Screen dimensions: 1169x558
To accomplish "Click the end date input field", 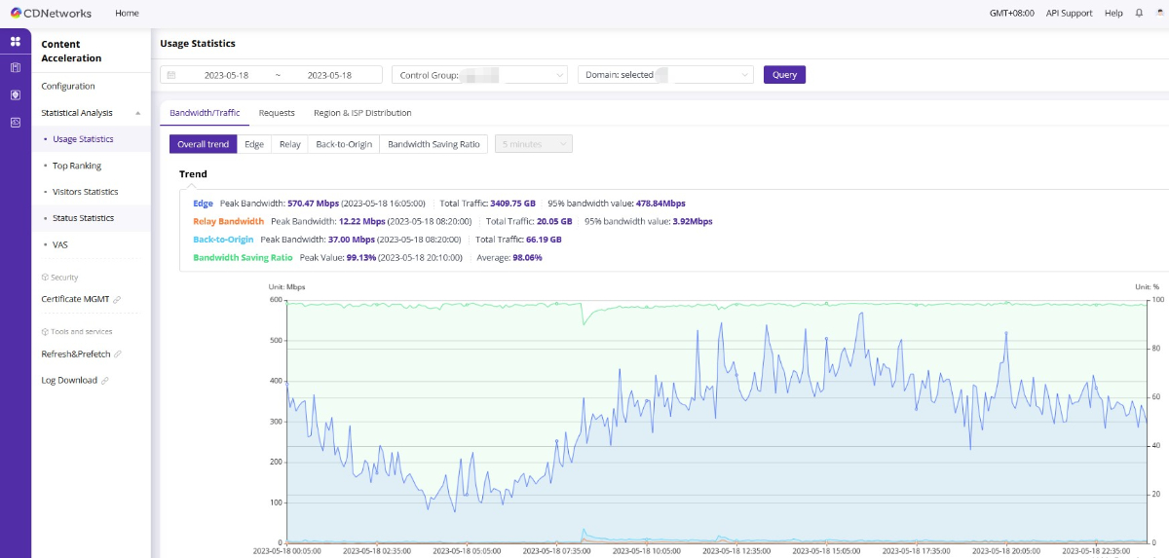I will [x=329, y=75].
